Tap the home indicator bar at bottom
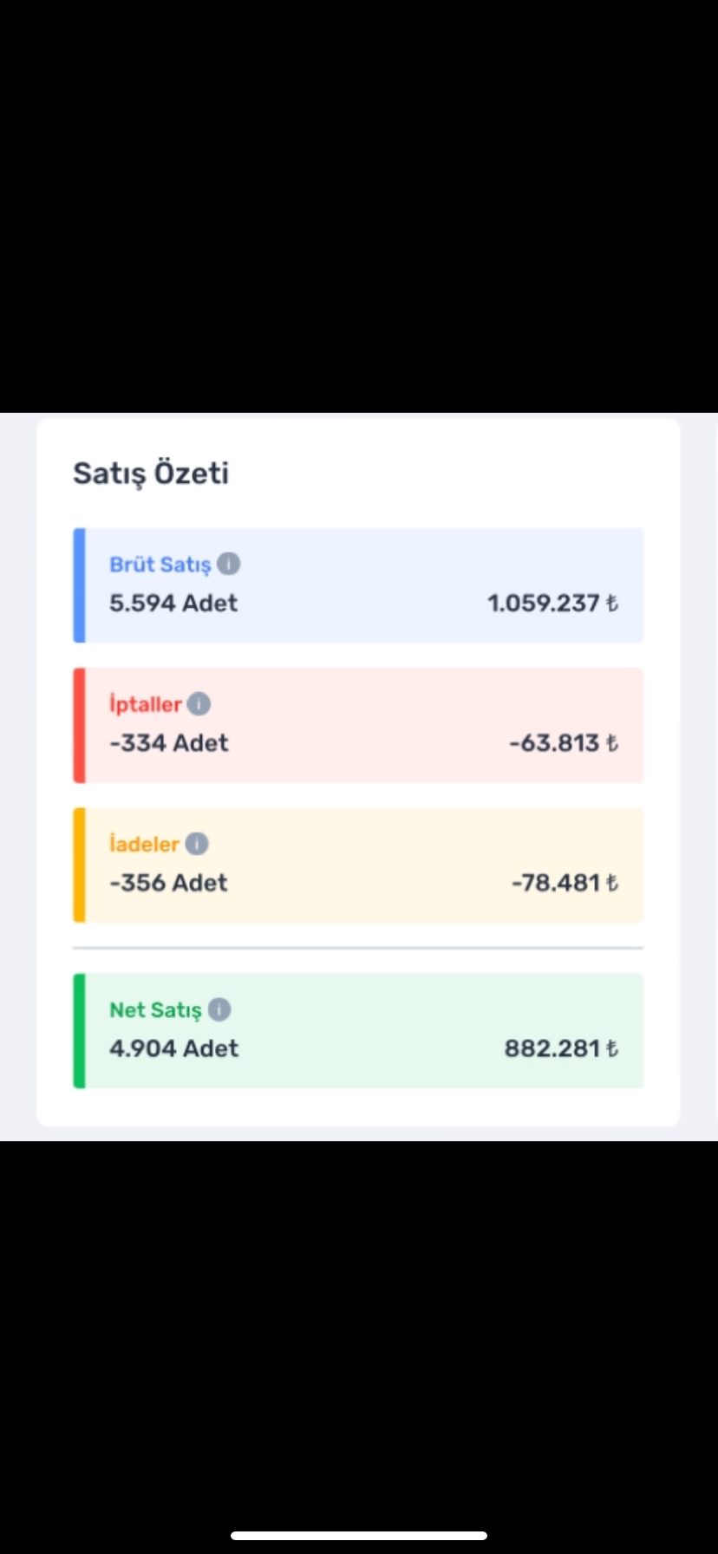The image size is (718, 1554). [x=359, y=1535]
